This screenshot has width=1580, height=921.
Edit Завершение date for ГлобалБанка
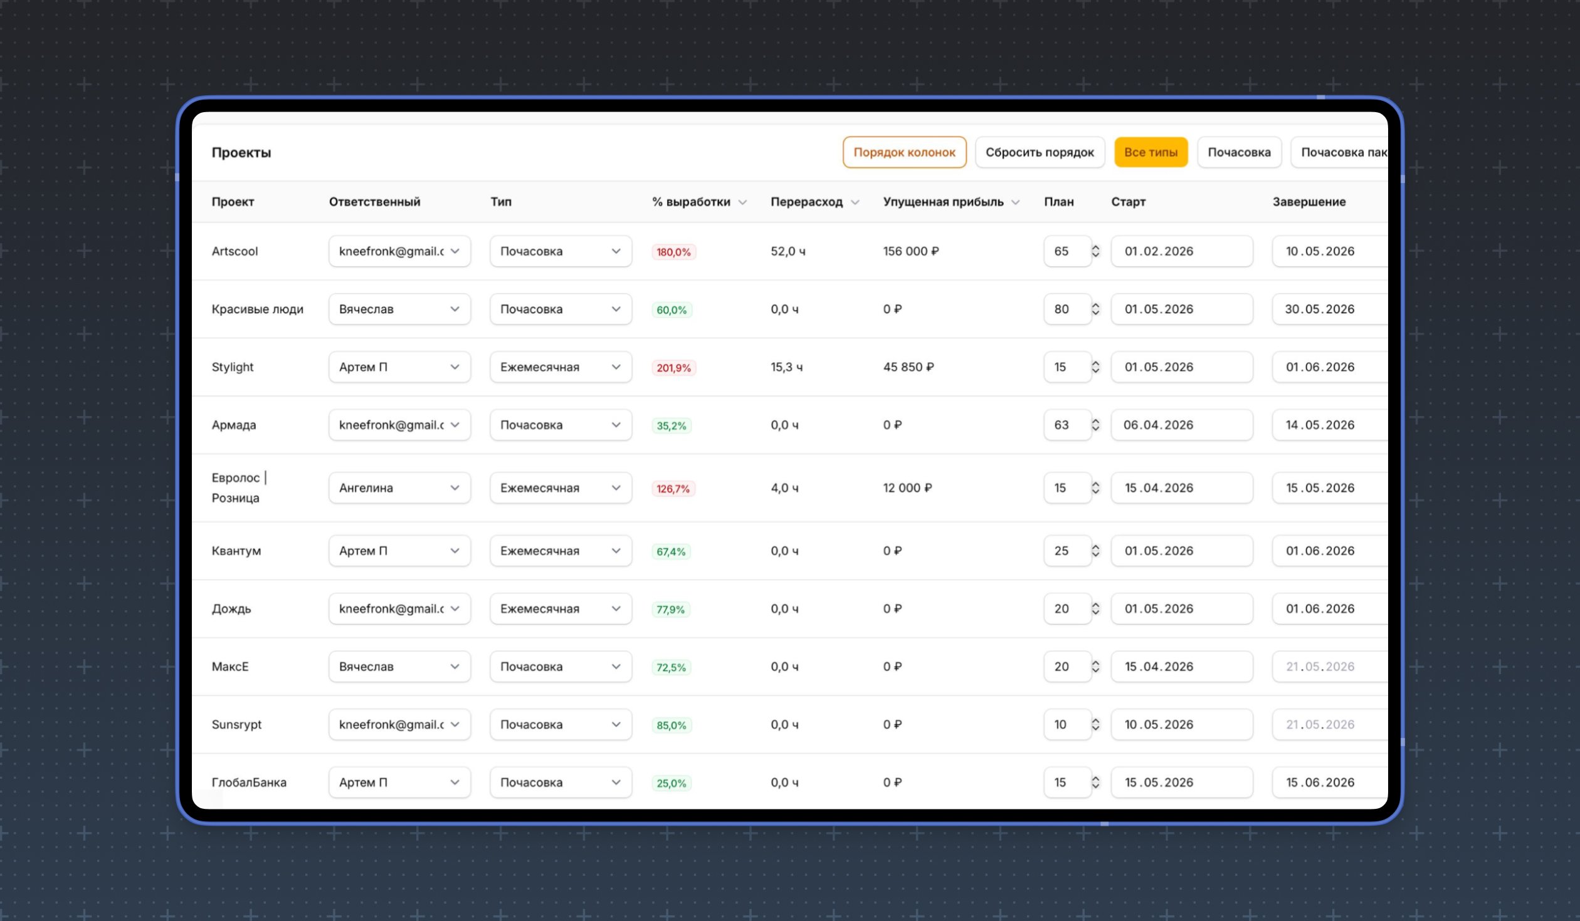click(x=1330, y=783)
